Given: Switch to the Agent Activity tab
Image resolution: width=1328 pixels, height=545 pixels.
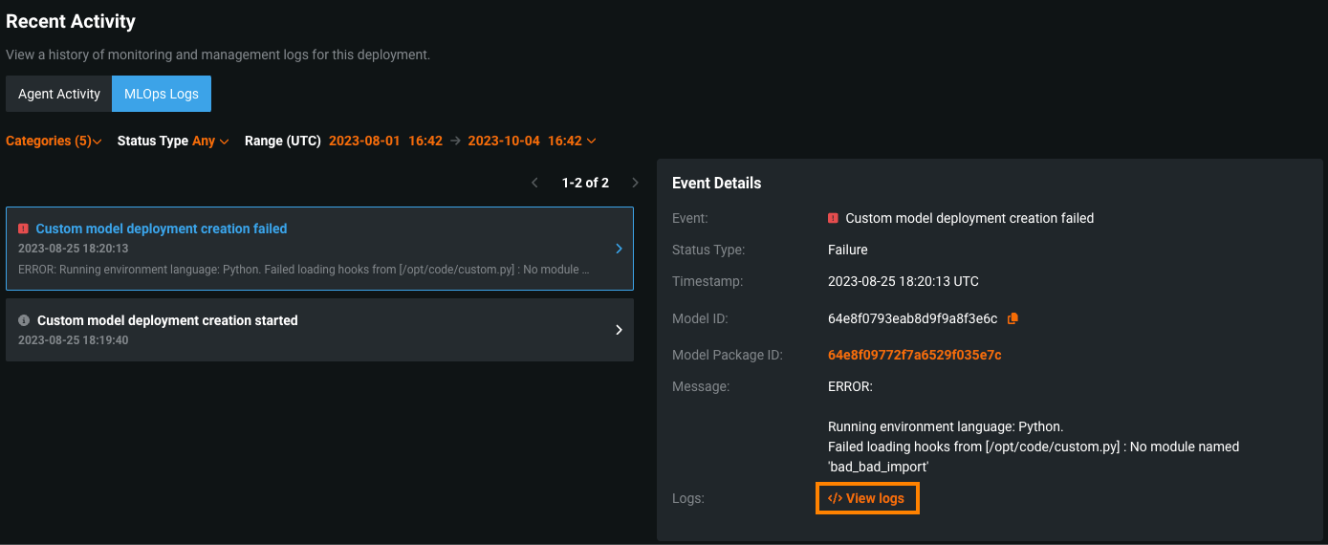Looking at the screenshot, I should pos(59,94).
